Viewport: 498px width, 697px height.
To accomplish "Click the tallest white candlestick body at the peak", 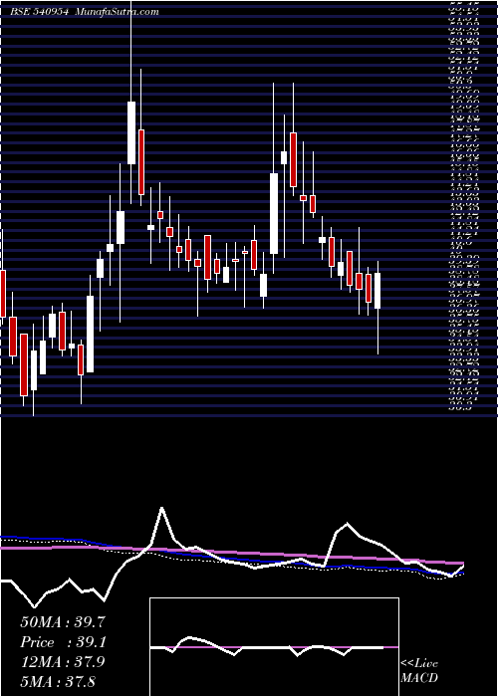I will [131, 132].
